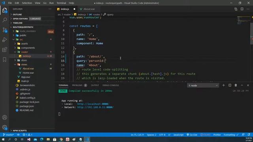Expand the OPEN EDITORS section
The width and height of the screenshot is (253, 142).
(x=32, y=19)
